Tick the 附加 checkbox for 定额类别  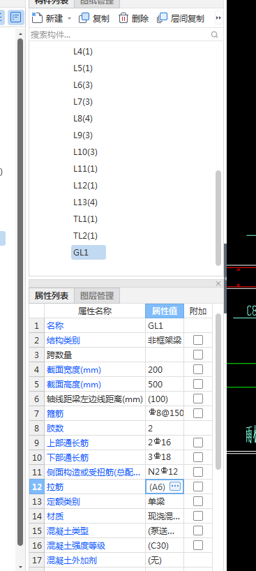click(198, 501)
